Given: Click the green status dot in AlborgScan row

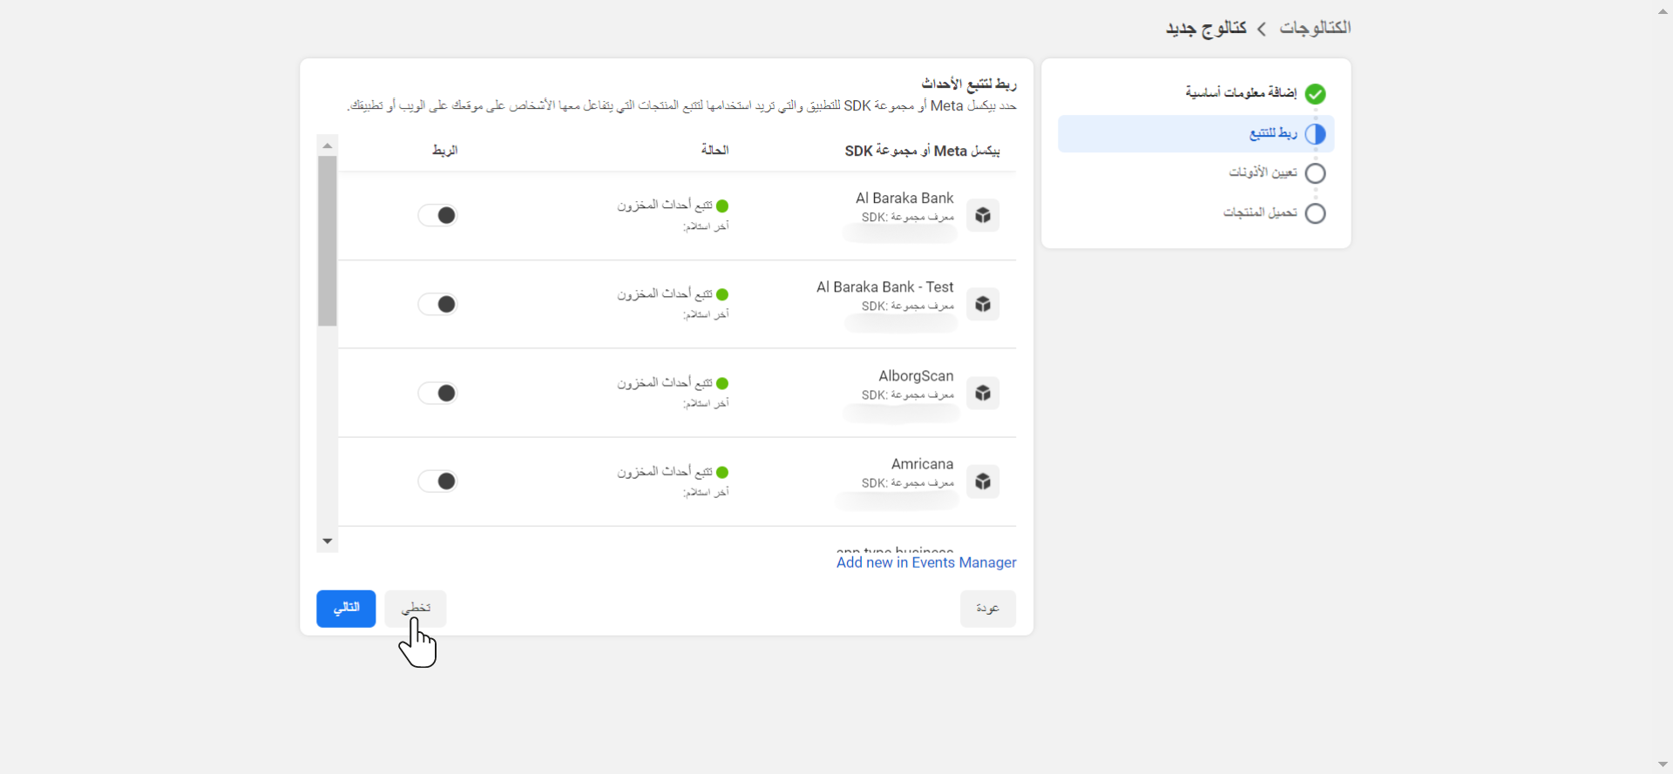Looking at the screenshot, I should [722, 383].
